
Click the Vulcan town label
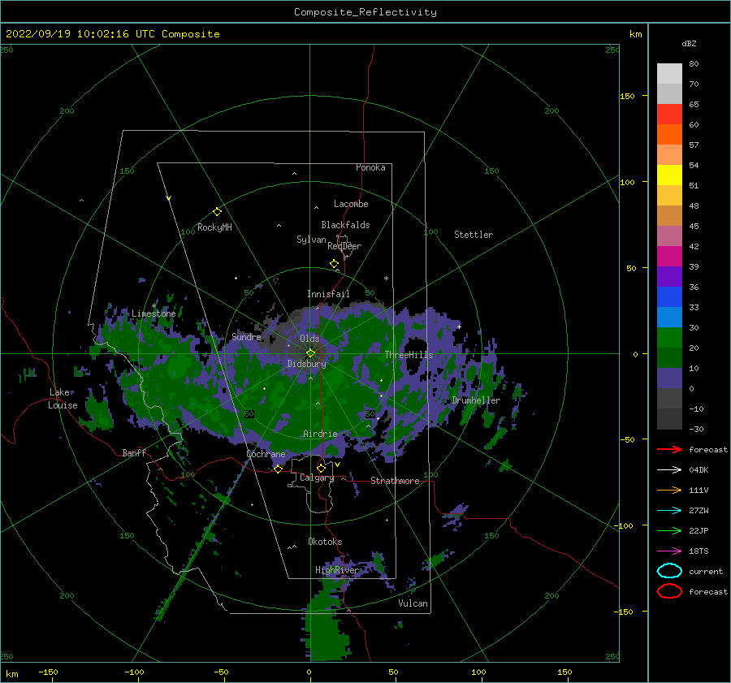click(413, 603)
